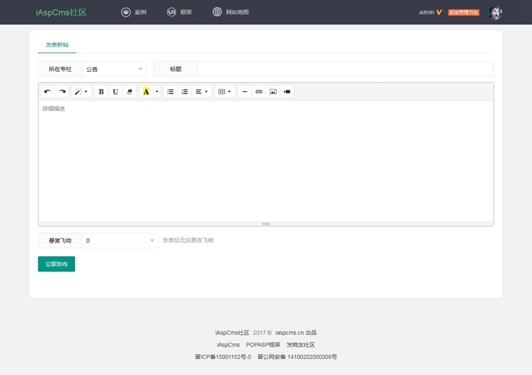This screenshot has height=375, width=532.
Task: Open the paragraph alignment dropdown
Action: tap(201, 92)
